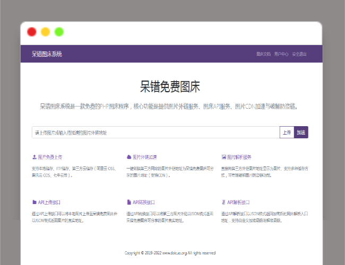Viewport: 345px width, 265px height.
Task: Open the 图床文档 nav link
Action: [263, 54]
